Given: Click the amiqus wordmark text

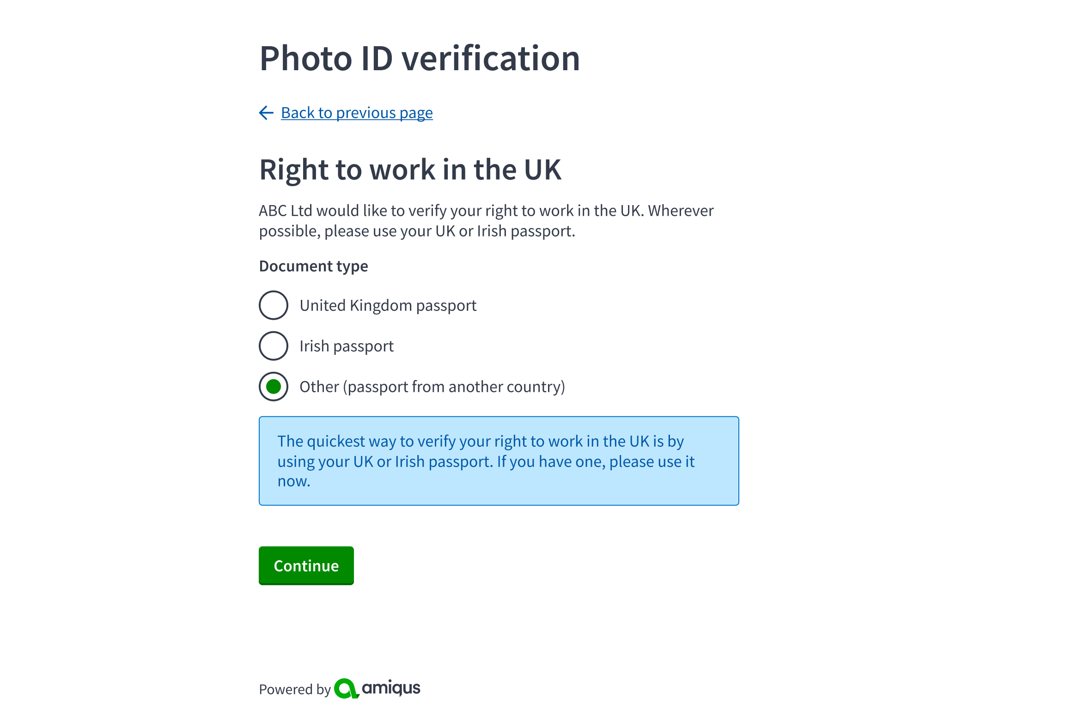Looking at the screenshot, I should [391, 688].
